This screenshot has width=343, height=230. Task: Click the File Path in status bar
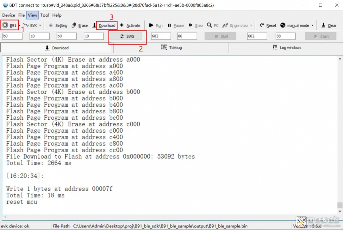[150, 226]
